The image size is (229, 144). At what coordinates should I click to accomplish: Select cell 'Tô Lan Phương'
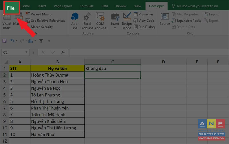click(58, 95)
